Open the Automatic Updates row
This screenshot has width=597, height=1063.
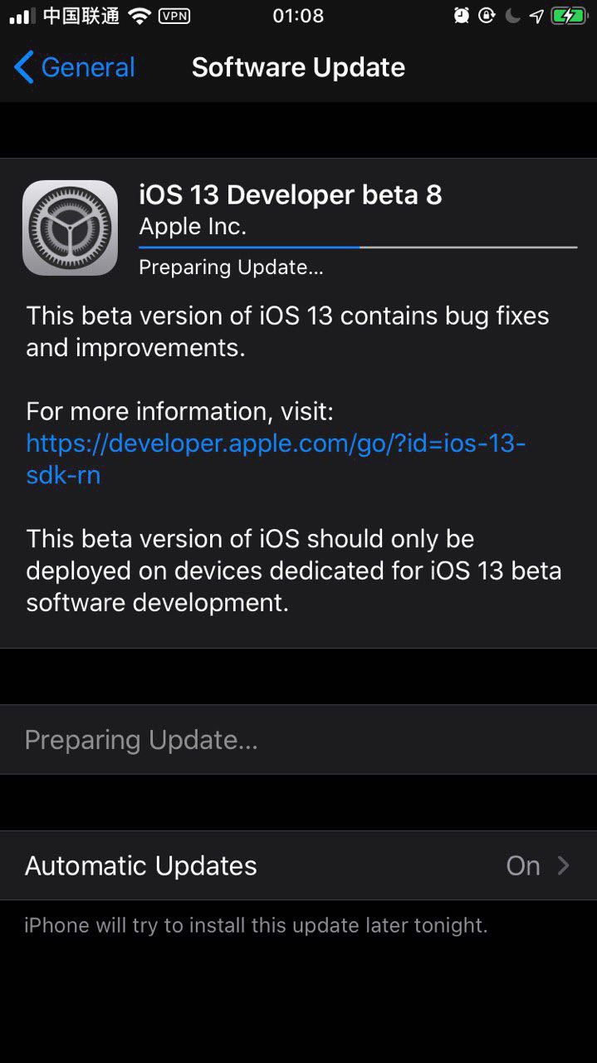[x=298, y=865]
